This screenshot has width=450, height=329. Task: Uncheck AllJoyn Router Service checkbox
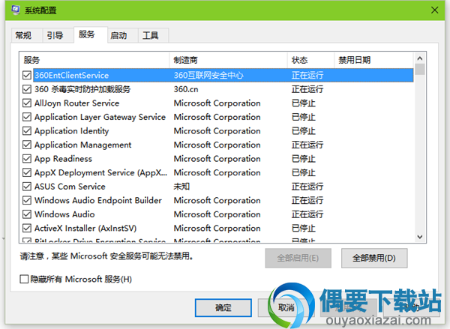[x=27, y=103]
